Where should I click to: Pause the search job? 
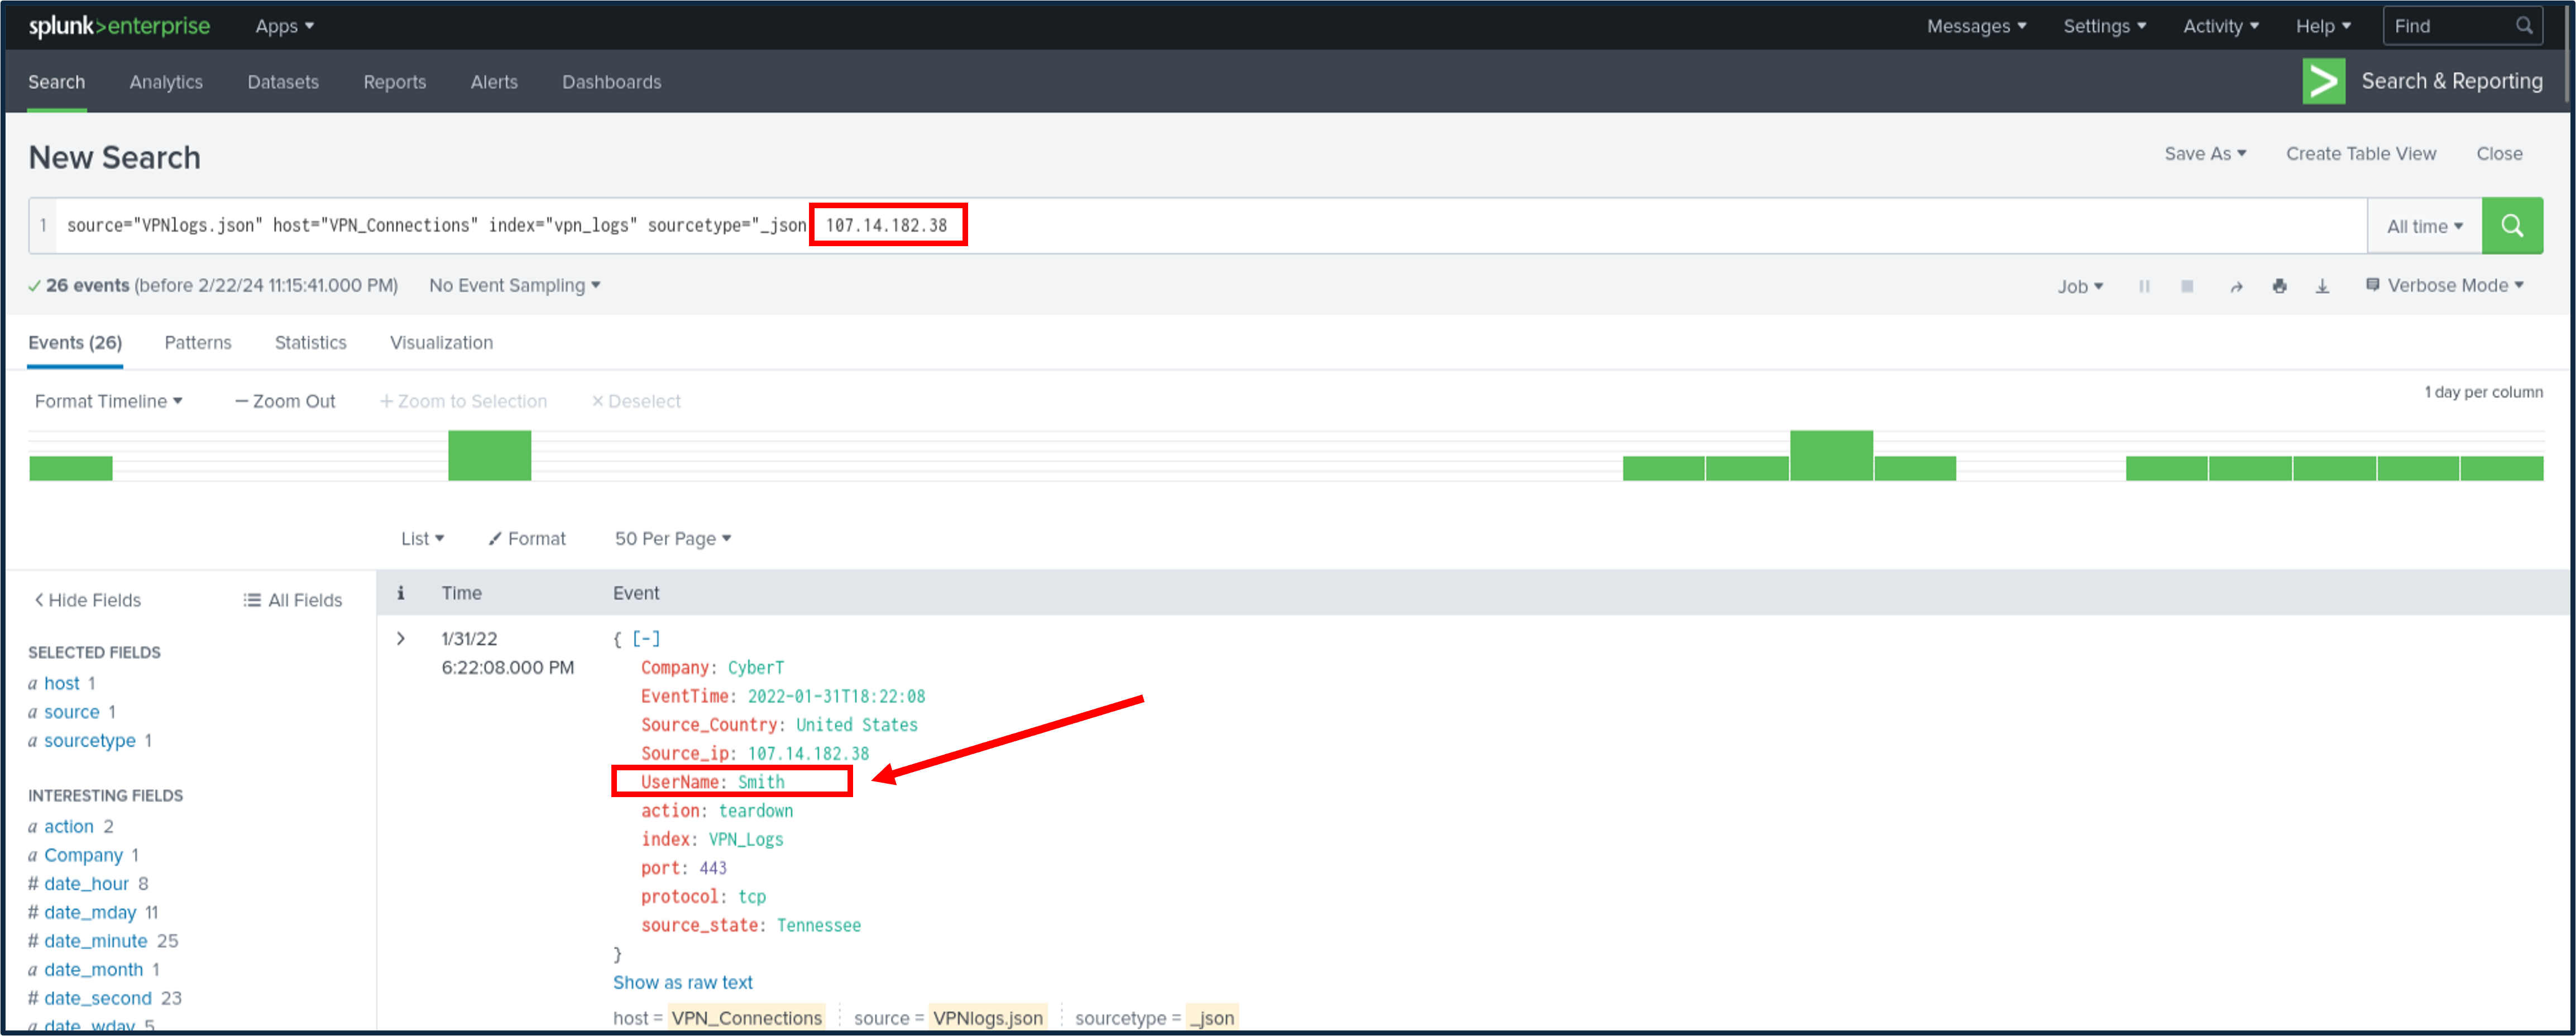point(2144,287)
